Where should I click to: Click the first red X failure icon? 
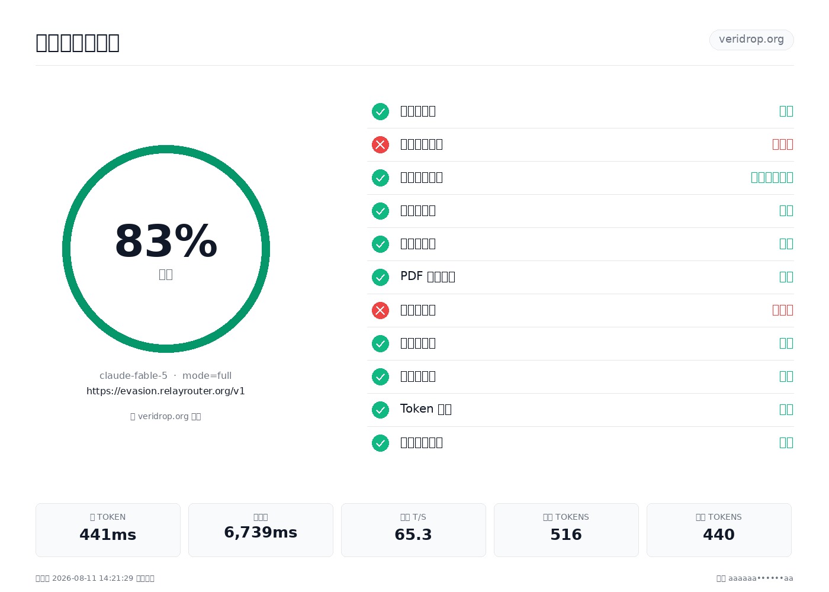click(380, 144)
